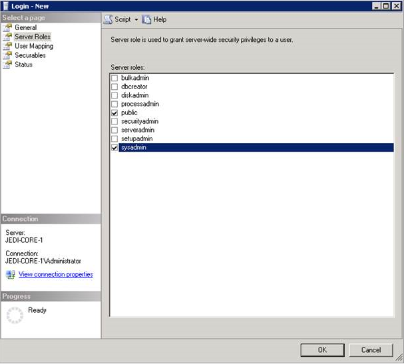The image size is (404, 364).
Task: Select the serveradmin row in roles list
Action: pyautogui.click(x=138, y=130)
